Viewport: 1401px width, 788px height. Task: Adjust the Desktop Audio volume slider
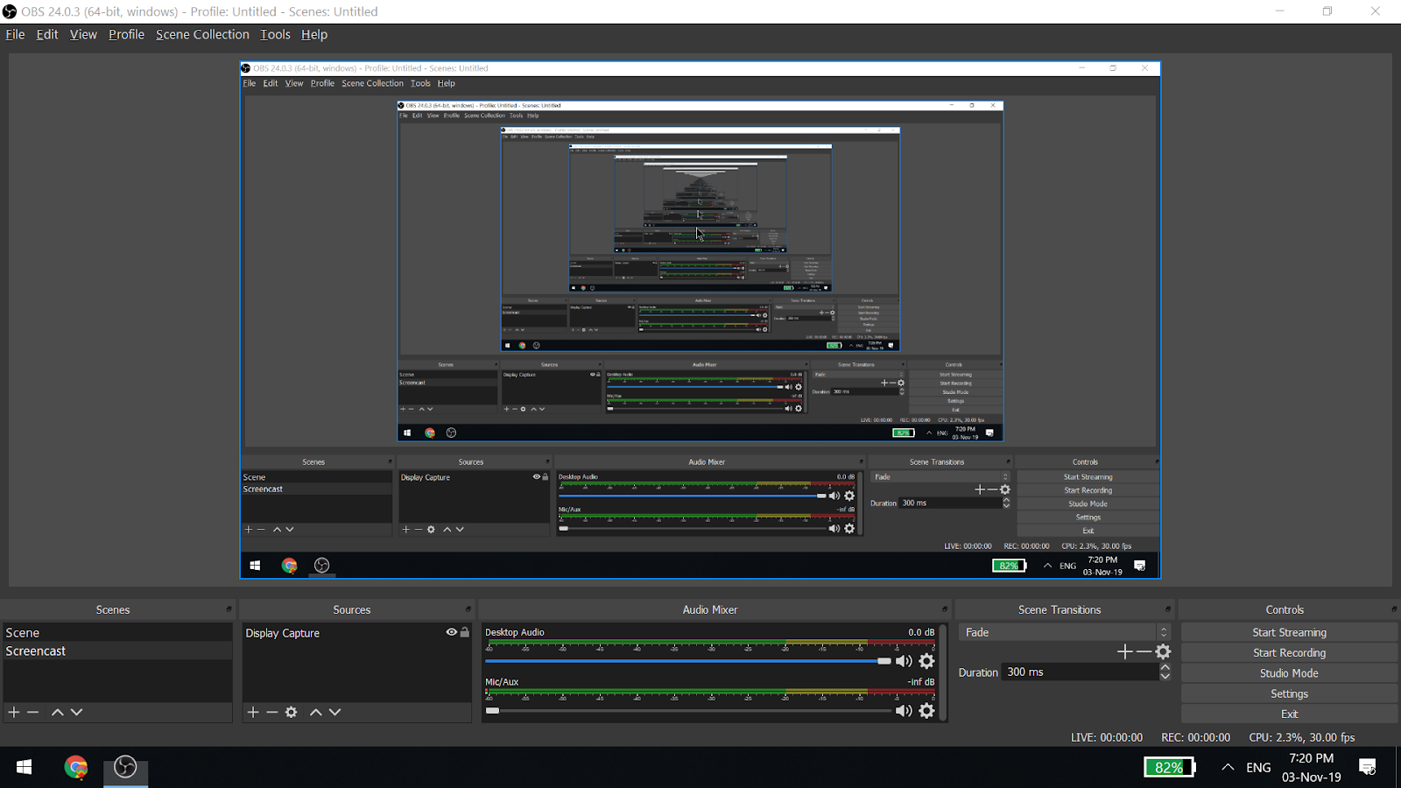[x=688, y=661]
